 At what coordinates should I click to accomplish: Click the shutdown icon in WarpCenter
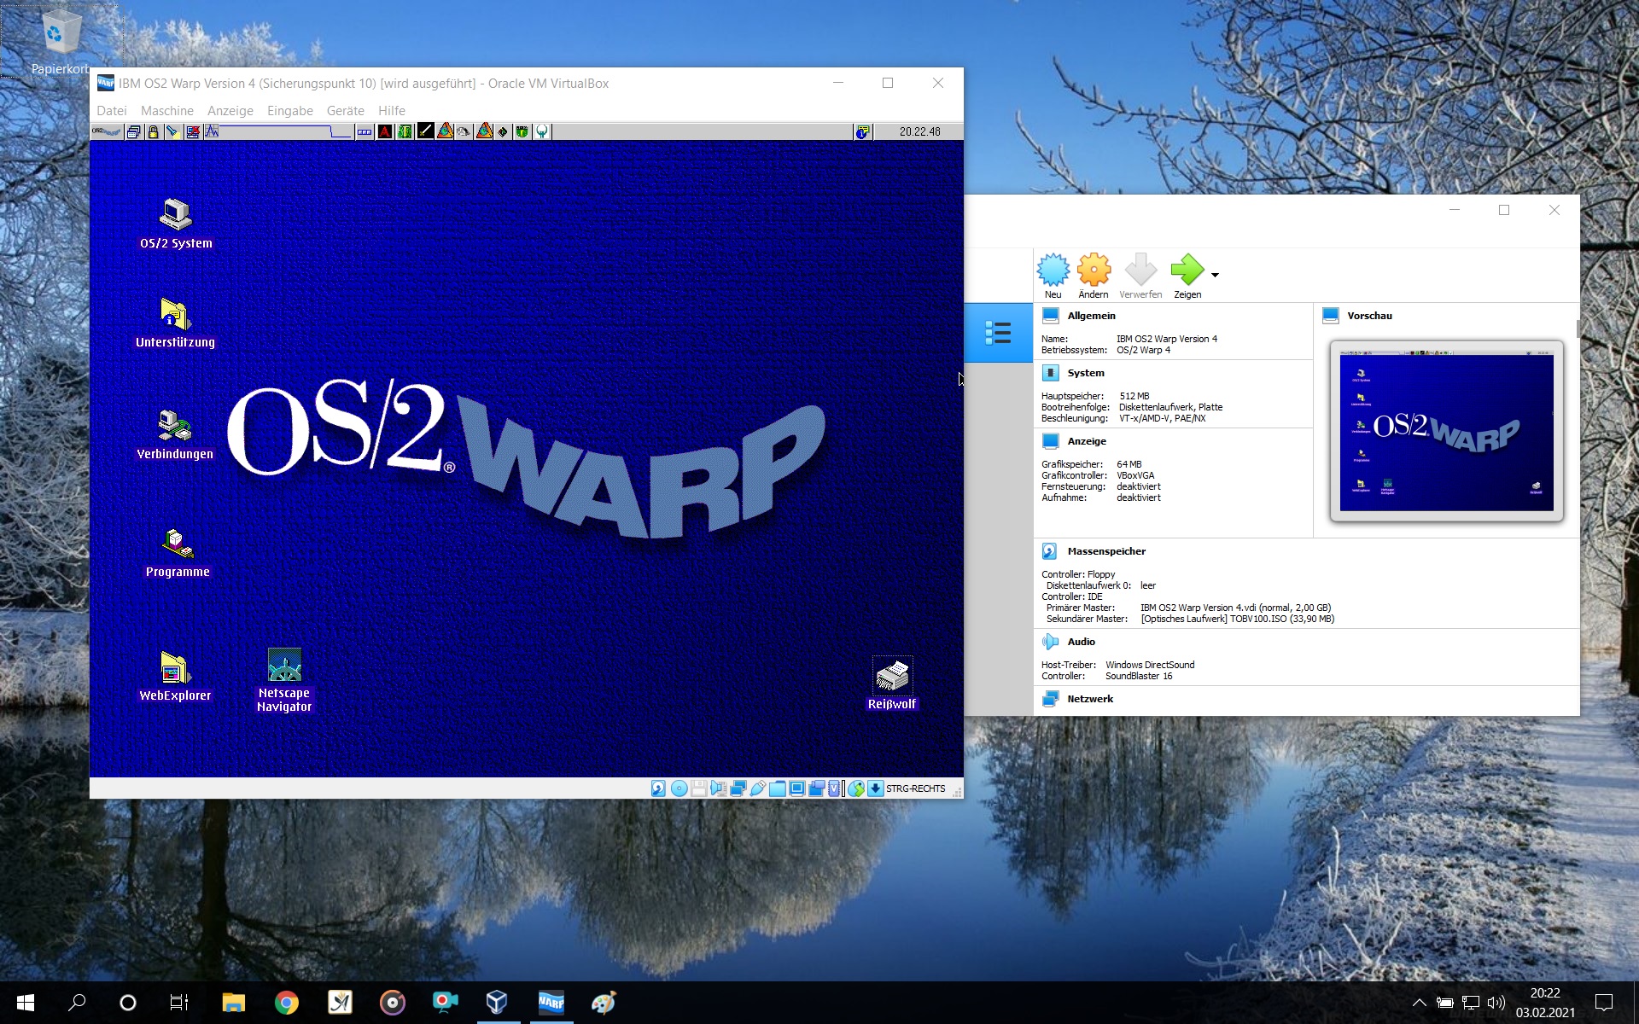pos(193,131)
